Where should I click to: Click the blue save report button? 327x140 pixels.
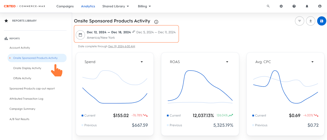322,21
